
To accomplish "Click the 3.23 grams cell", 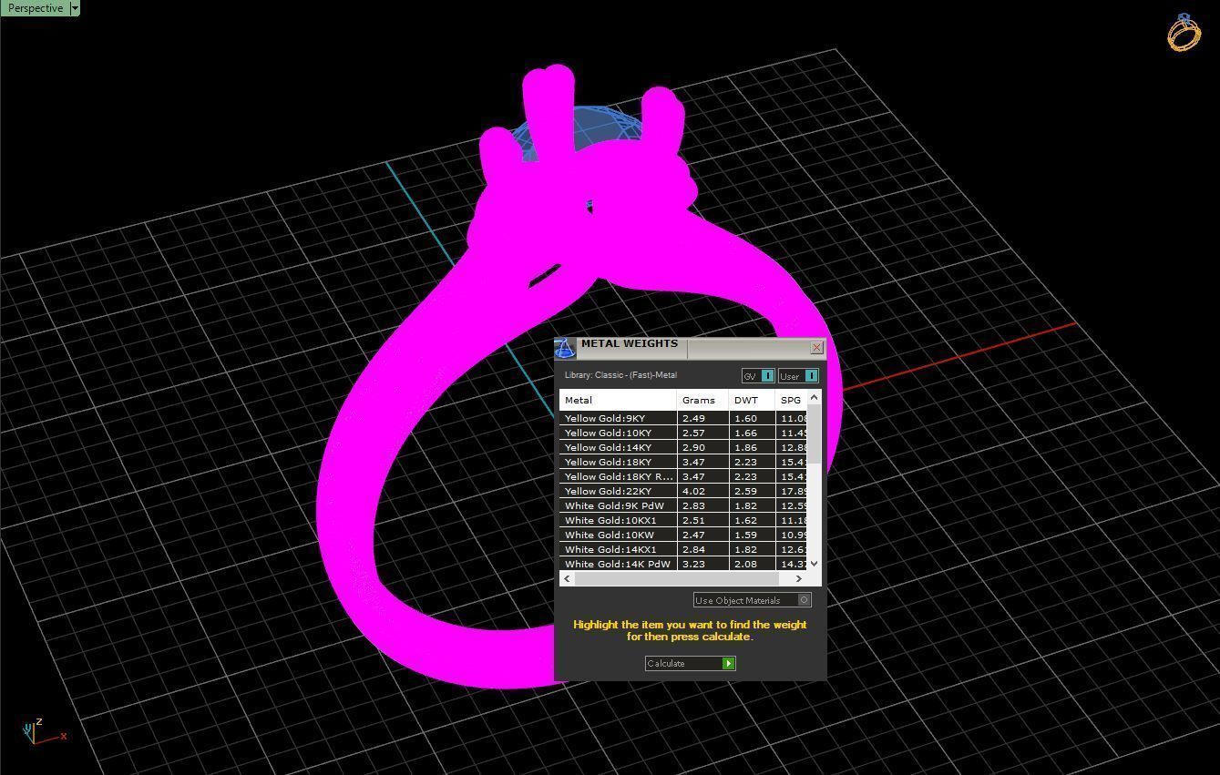I will pos(702,564).
